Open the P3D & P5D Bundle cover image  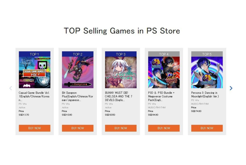(164, 72)
